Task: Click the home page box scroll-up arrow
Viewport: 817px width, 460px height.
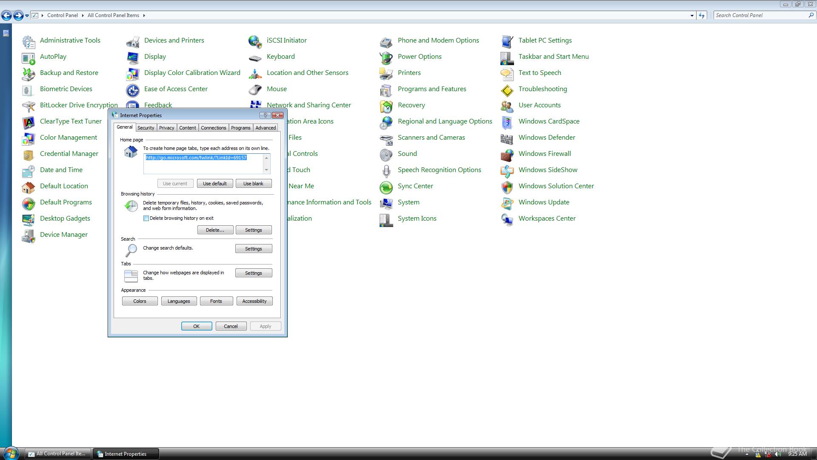Action: 266,158
